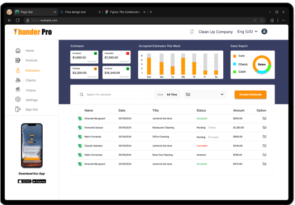Open the Eng (US) language dropdown

click(247, 32)
